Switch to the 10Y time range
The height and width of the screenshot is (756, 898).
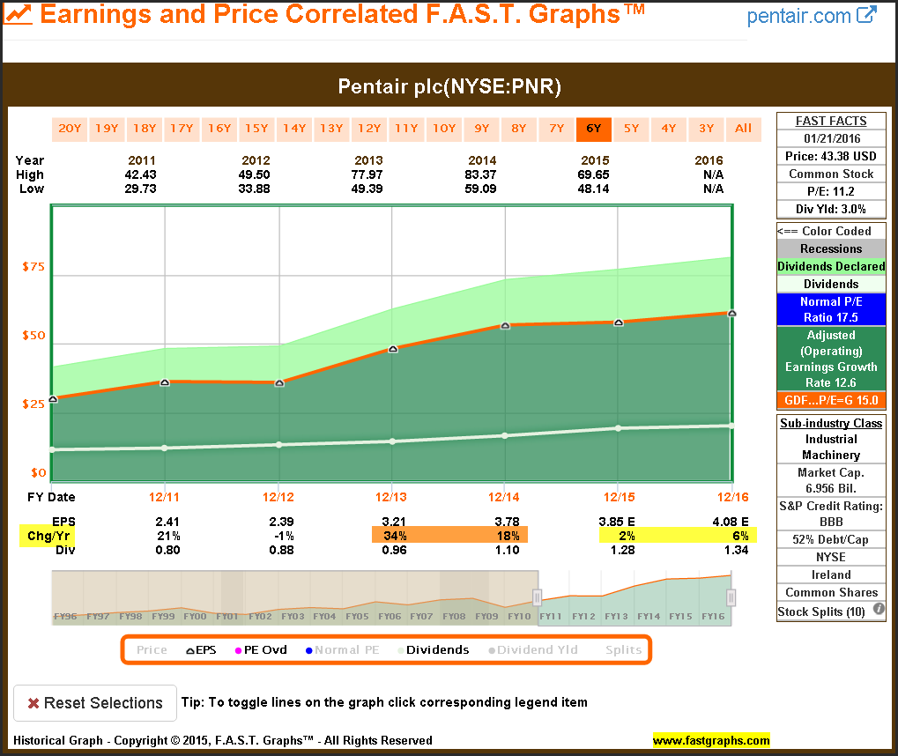(x=444, y=129)
